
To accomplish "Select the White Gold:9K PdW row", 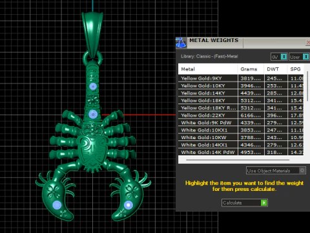I will (241, 123).
